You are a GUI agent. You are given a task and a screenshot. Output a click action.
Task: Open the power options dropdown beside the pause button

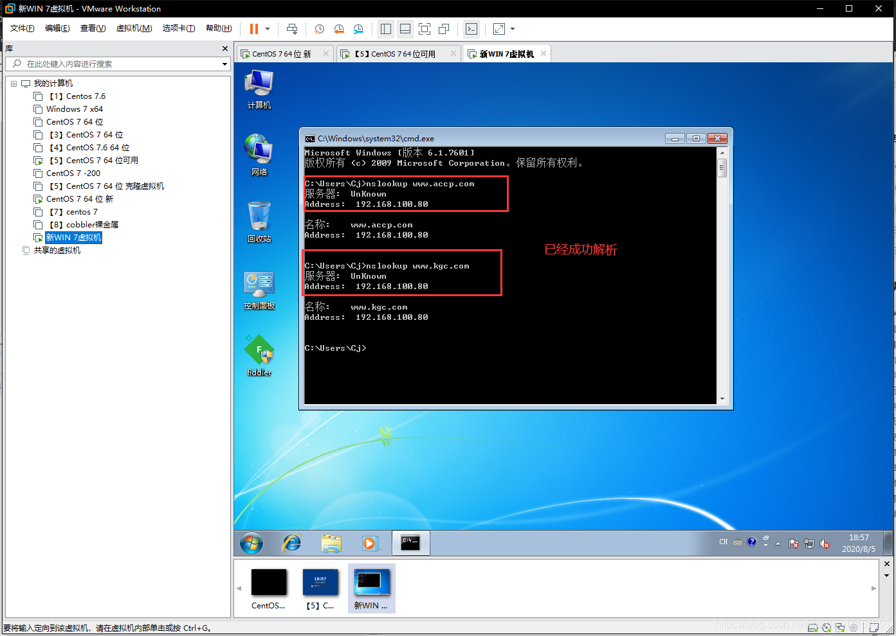pos(268,29)
